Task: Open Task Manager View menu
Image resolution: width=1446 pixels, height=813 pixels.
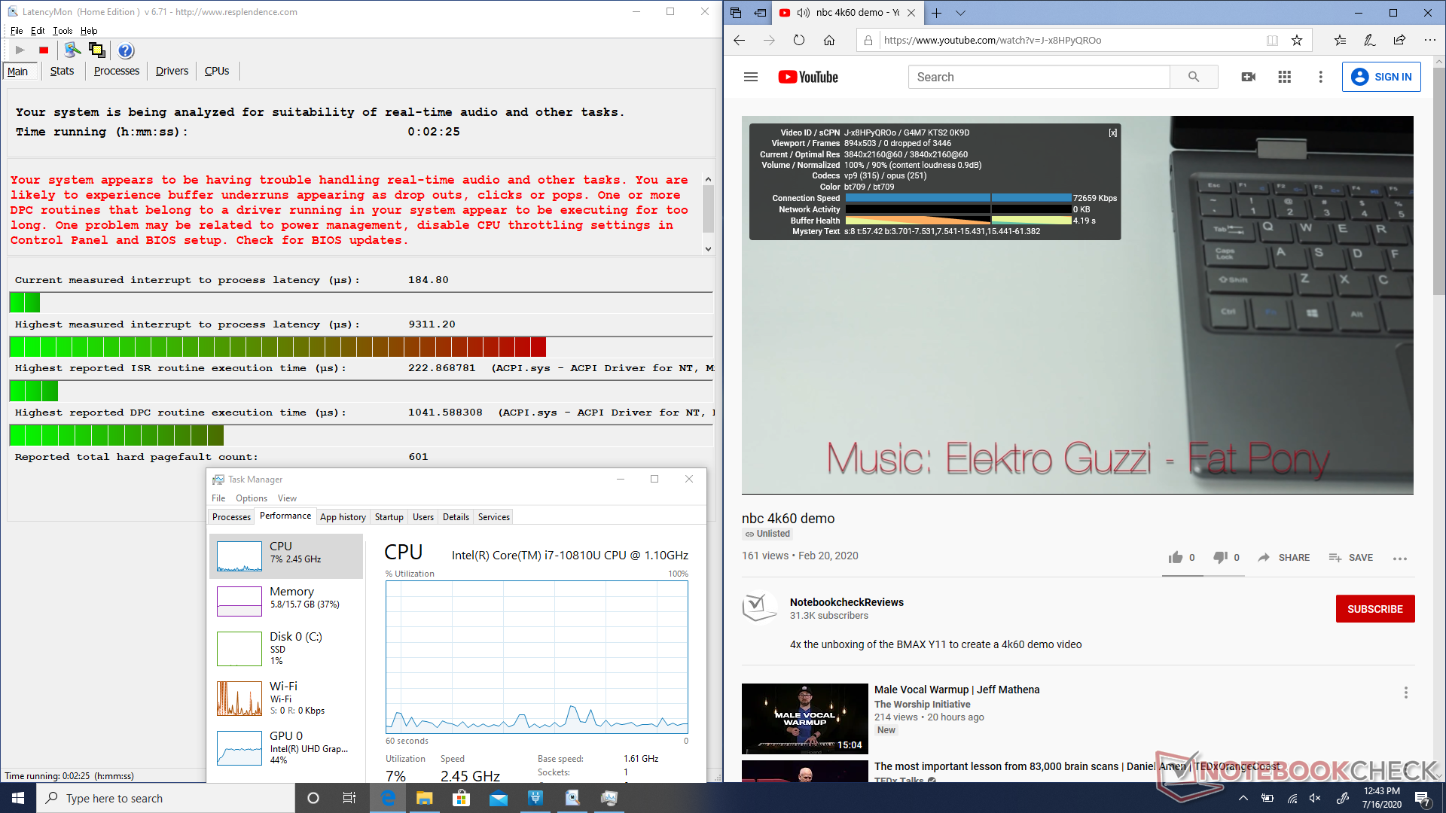Action: point(287,498)
